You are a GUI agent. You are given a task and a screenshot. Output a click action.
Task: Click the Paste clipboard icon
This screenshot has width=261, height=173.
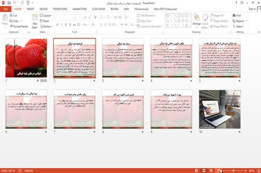pos(5,18)
